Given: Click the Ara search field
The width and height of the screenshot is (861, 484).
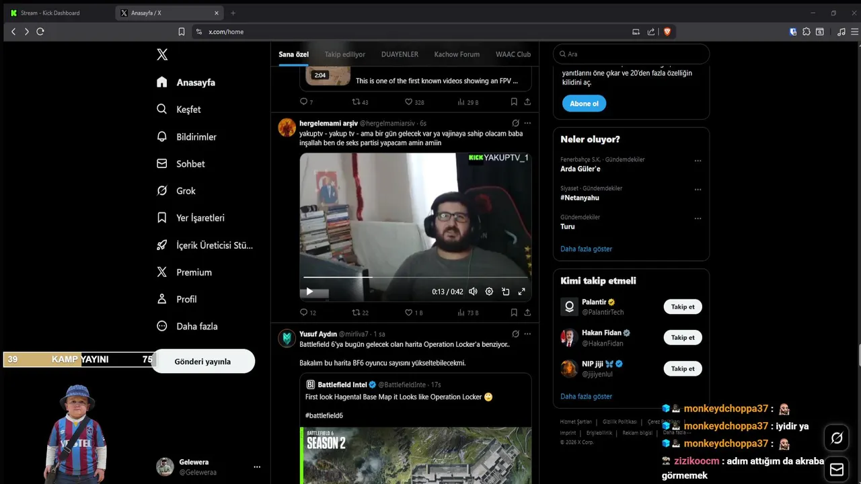Looking at the screenshot, I should click(631, 54).
